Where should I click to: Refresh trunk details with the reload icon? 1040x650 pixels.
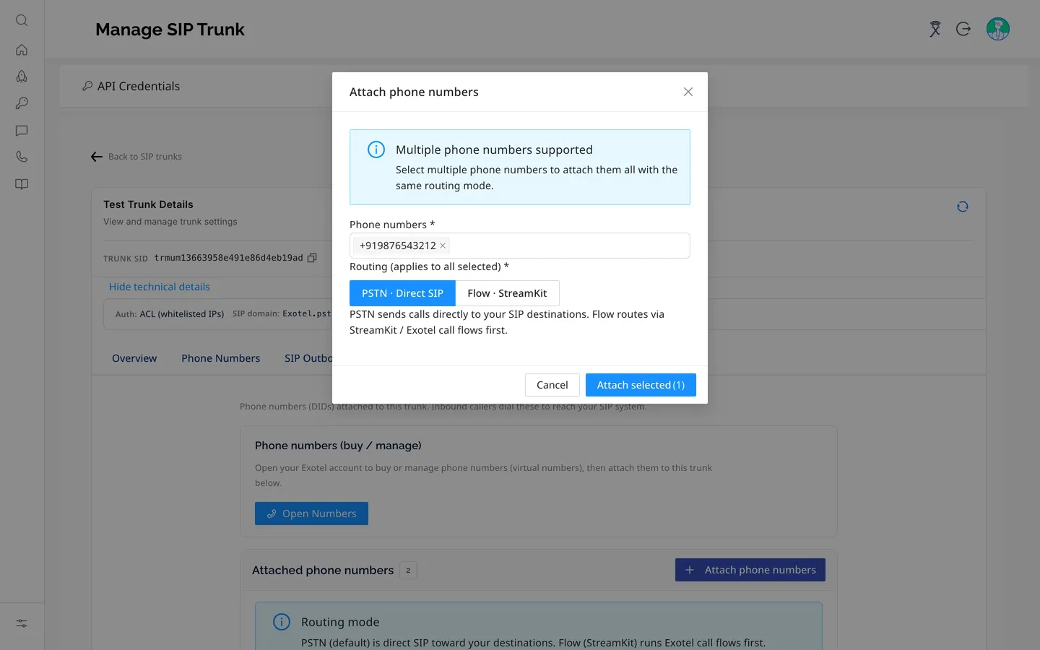pos(963,207)
